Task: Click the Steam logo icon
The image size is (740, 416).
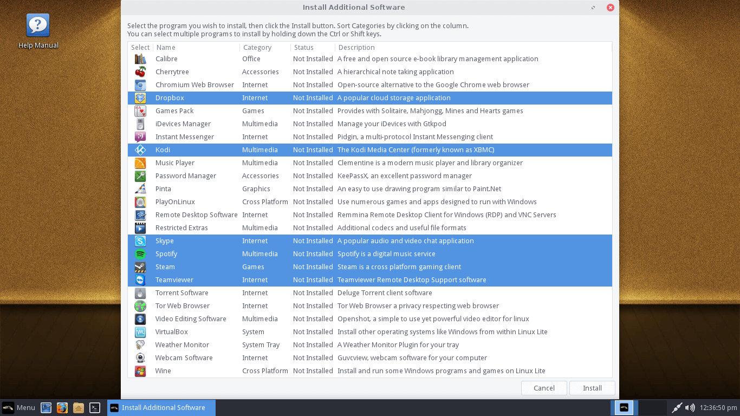Action: coord(140,267)
